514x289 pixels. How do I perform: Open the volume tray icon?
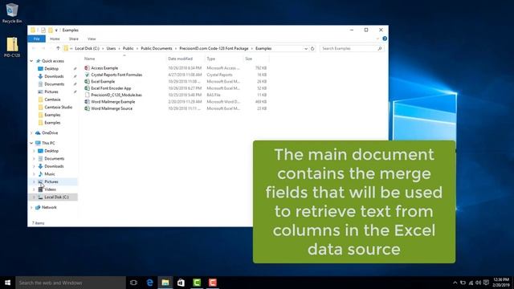(479, 283)
